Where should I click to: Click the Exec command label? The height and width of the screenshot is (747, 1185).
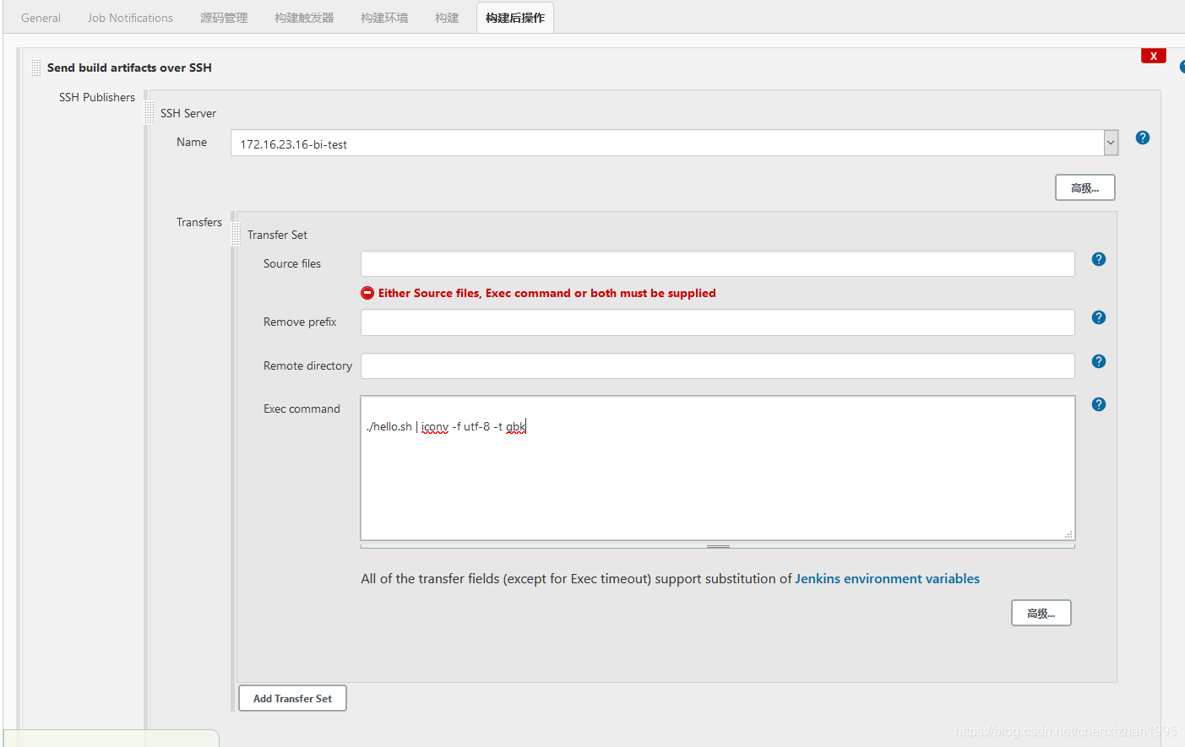coord(302,409)
